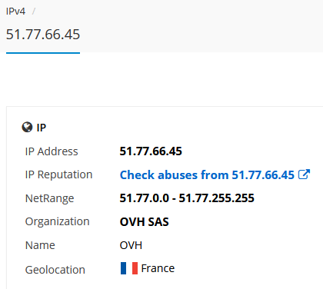Select the 51.77.66.45 page title tab
The width and height of the screenshot is (323, 289).
43,35
